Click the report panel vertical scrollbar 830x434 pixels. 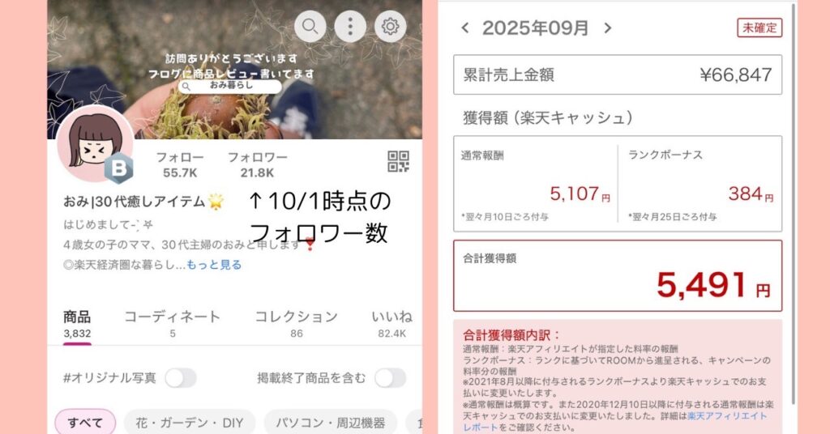tap(793, 203)
